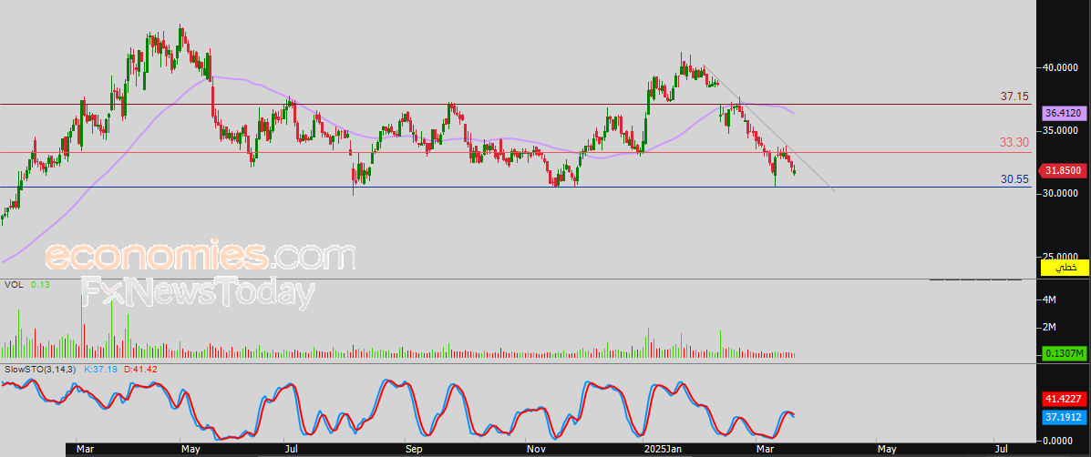This screenshot has height=457, width=1091.
Task: Click the Mar label after 2025Jan
Action: 766,450
